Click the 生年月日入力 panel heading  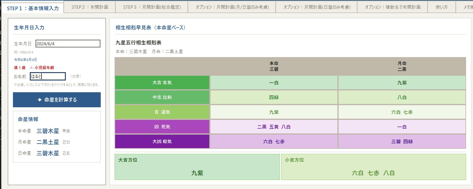pos(29,28)
